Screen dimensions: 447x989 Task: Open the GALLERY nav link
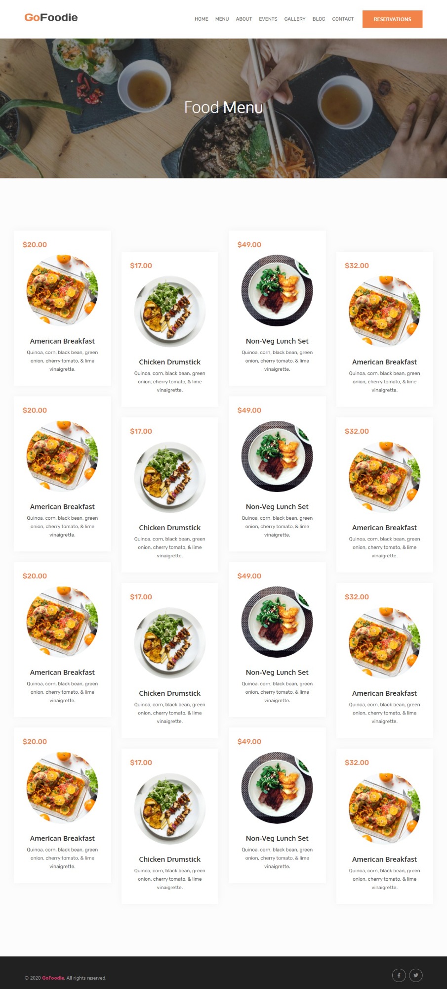[295, 19]
